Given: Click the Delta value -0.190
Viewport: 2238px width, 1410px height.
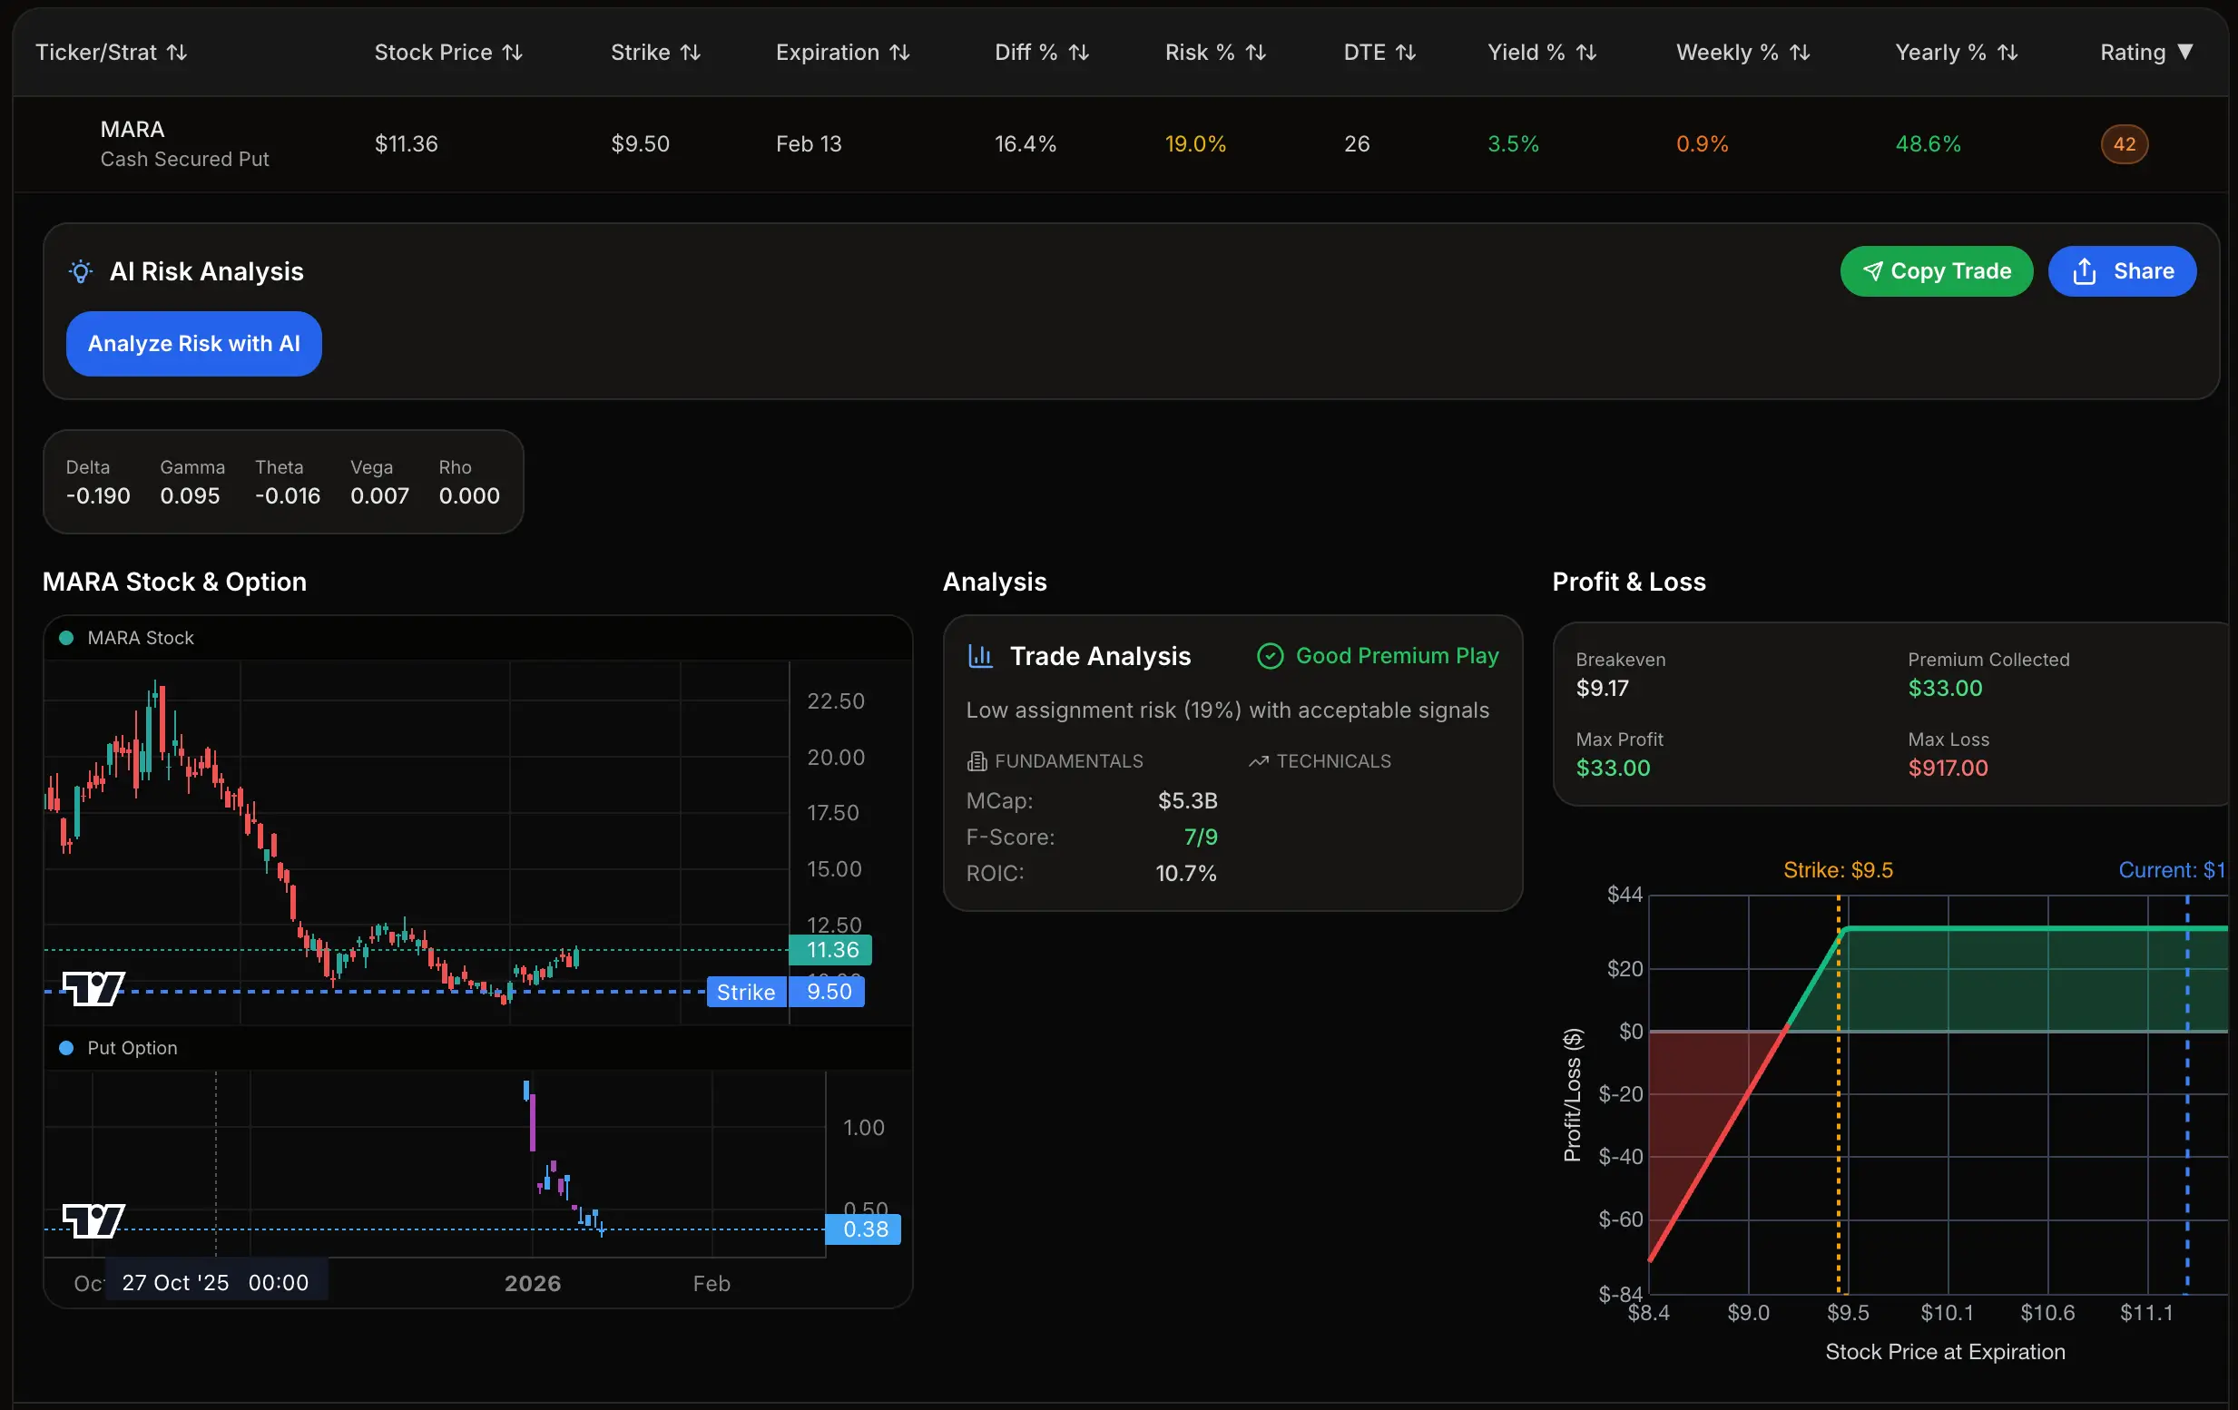Looking at the screenshot, I should coord(98,496).
